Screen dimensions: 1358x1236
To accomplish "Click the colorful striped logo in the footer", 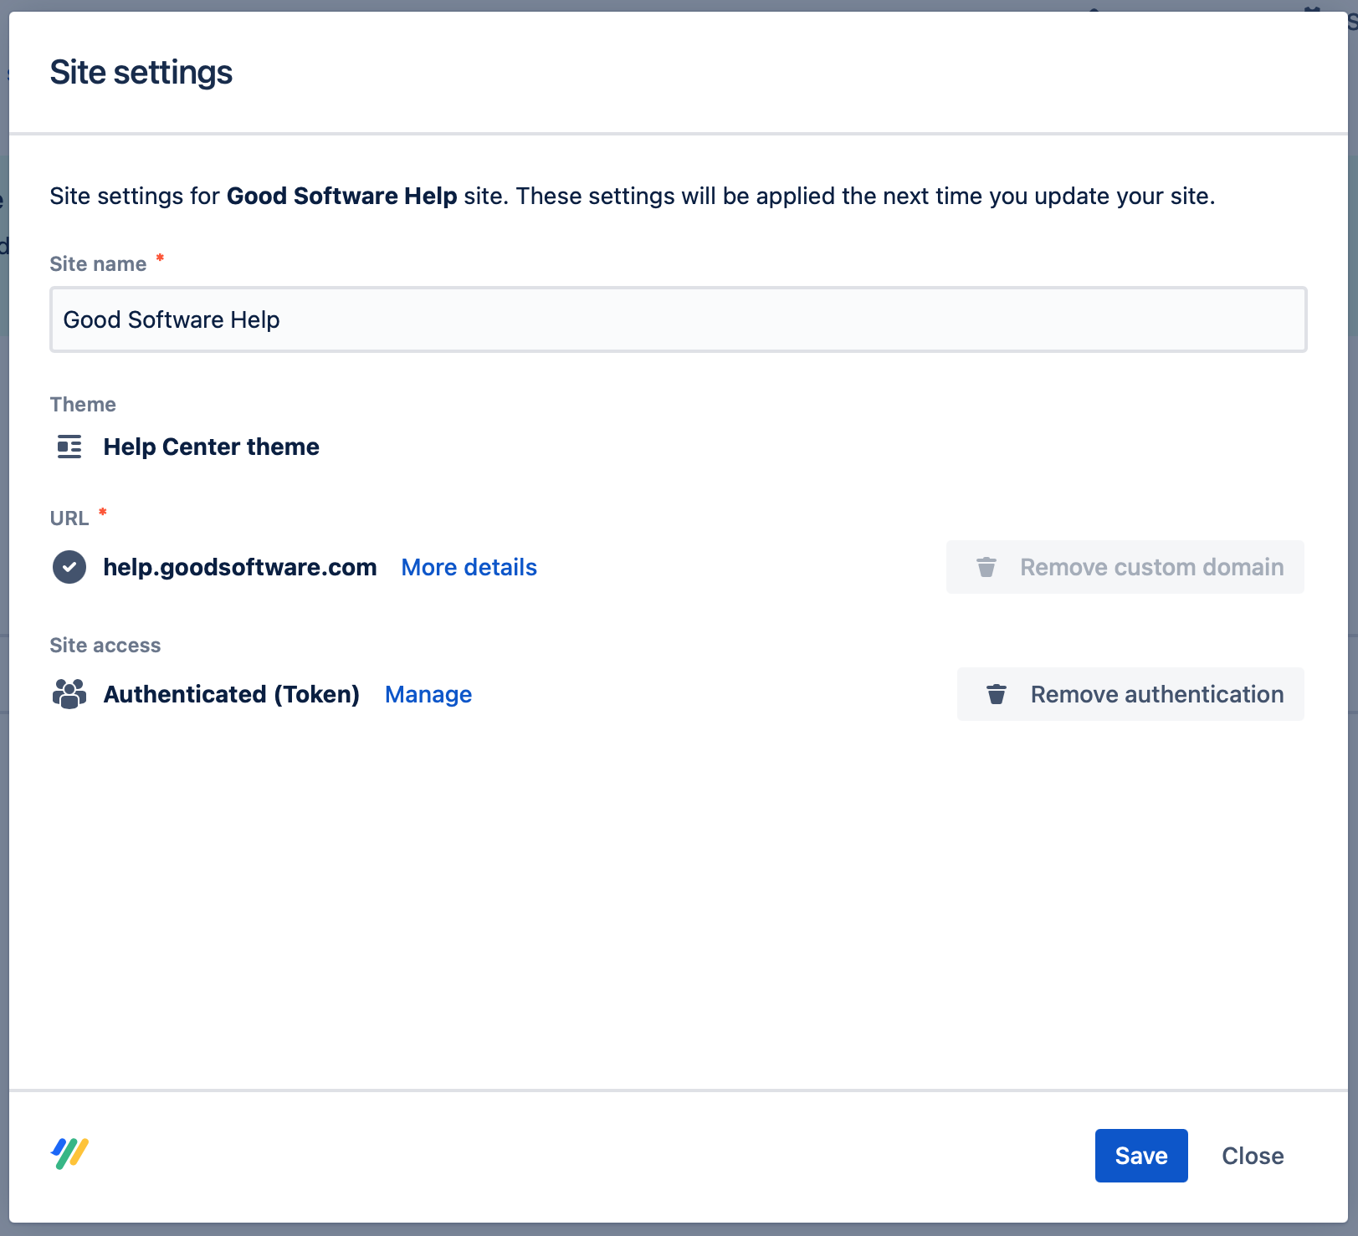I will coord(69,1154).
